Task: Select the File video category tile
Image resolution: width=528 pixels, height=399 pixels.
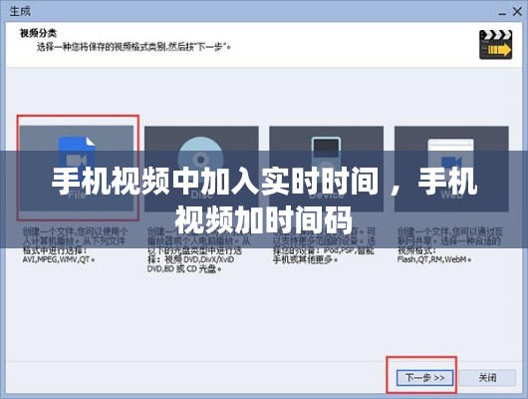Action: (x=77, y=169)
